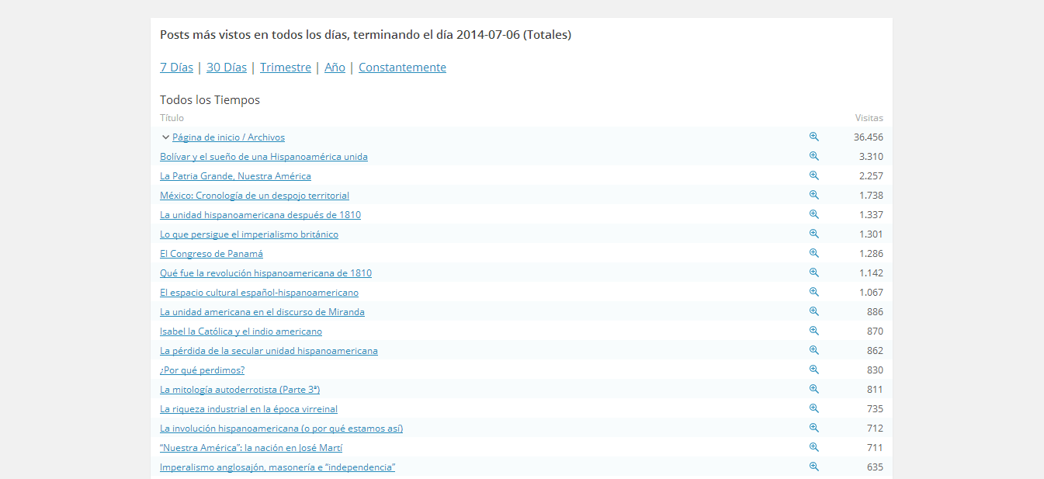Open the Página de inicio / Archivos link
This screenshot has height=479, width=1044.
228,137
